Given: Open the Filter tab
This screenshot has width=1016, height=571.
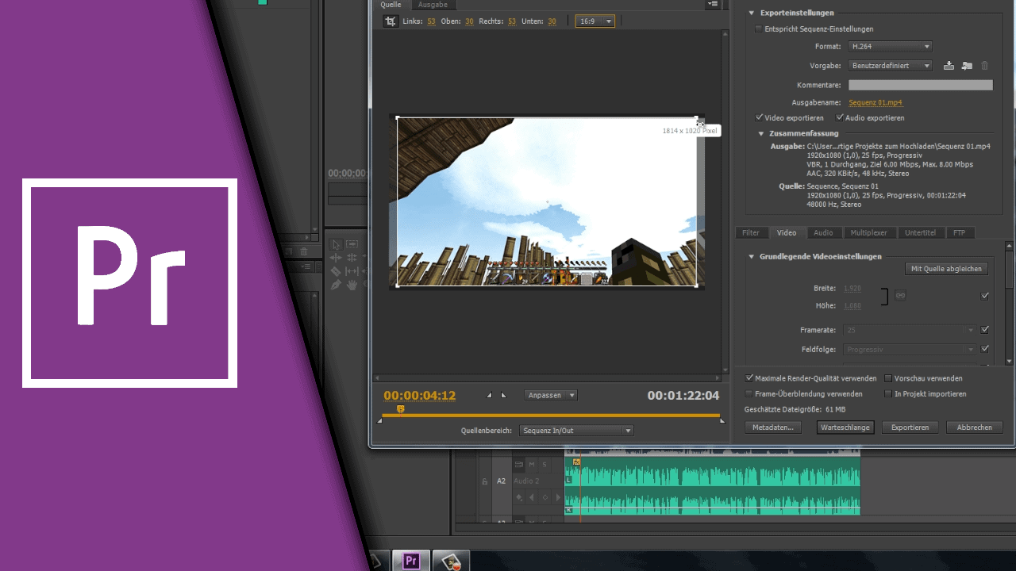Looking at the screenshot, I should (x=751, y=232).
